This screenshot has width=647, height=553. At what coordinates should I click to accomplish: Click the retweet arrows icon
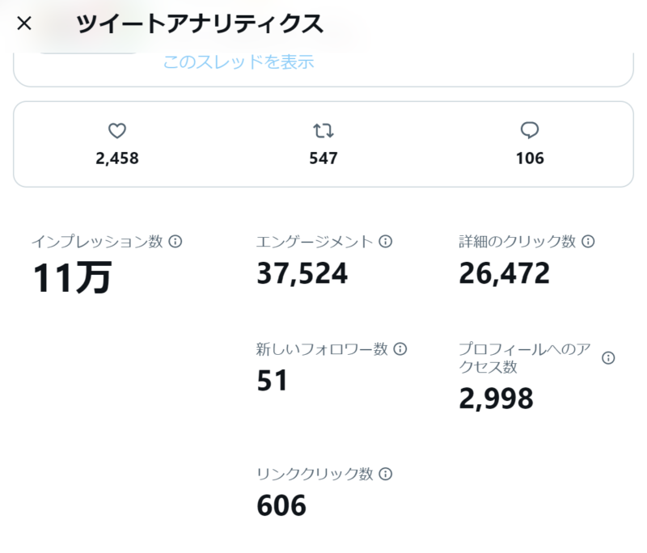(x=323, y=131)
